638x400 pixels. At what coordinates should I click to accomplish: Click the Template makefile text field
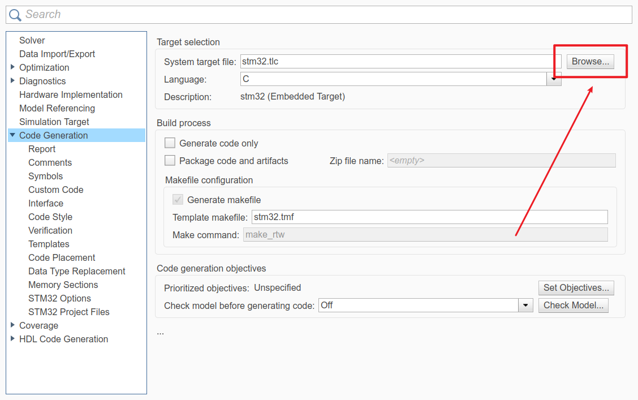pos(429,217)
